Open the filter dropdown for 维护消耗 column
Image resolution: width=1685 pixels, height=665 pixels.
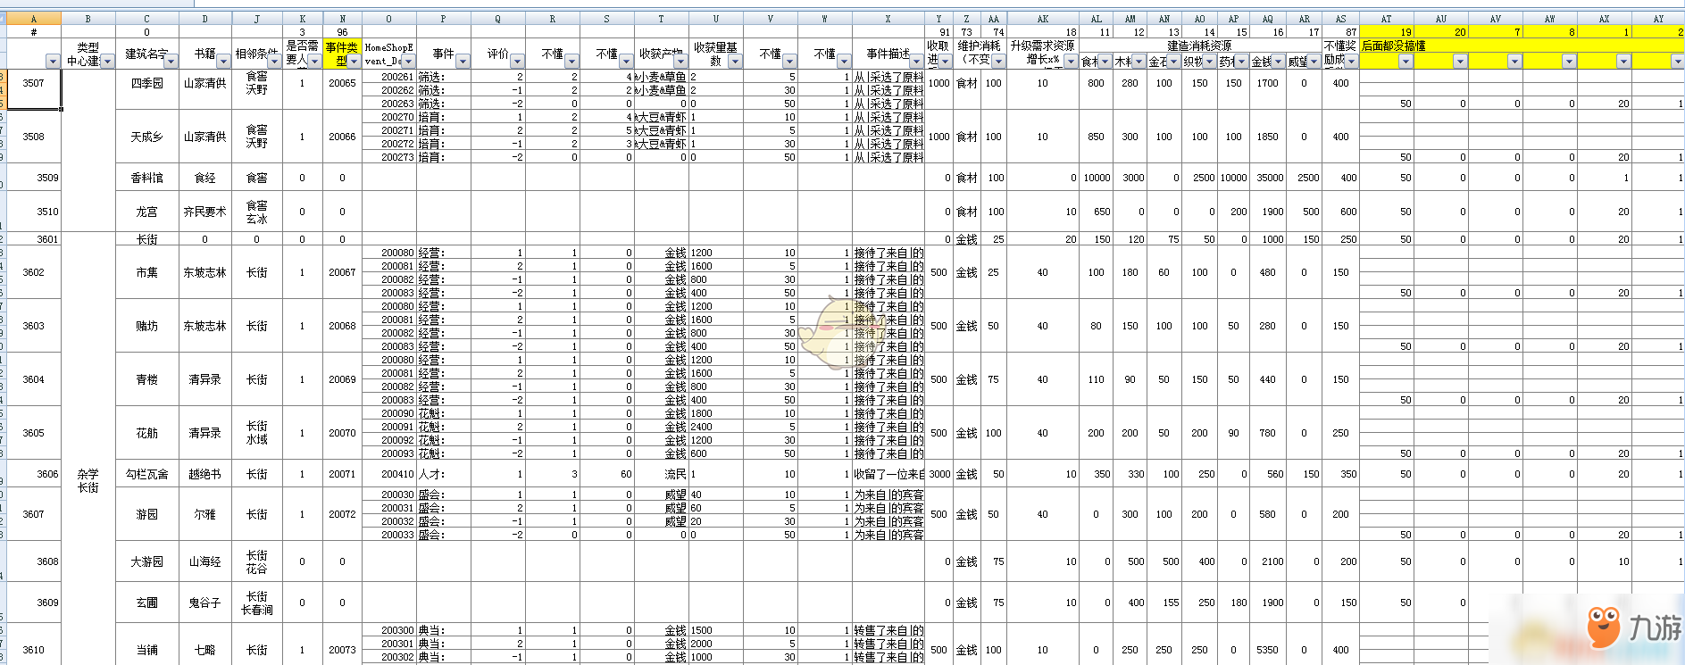998,62
